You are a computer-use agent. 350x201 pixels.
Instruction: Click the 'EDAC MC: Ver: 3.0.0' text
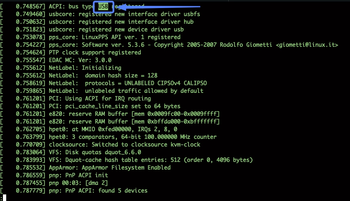point(80,60)
